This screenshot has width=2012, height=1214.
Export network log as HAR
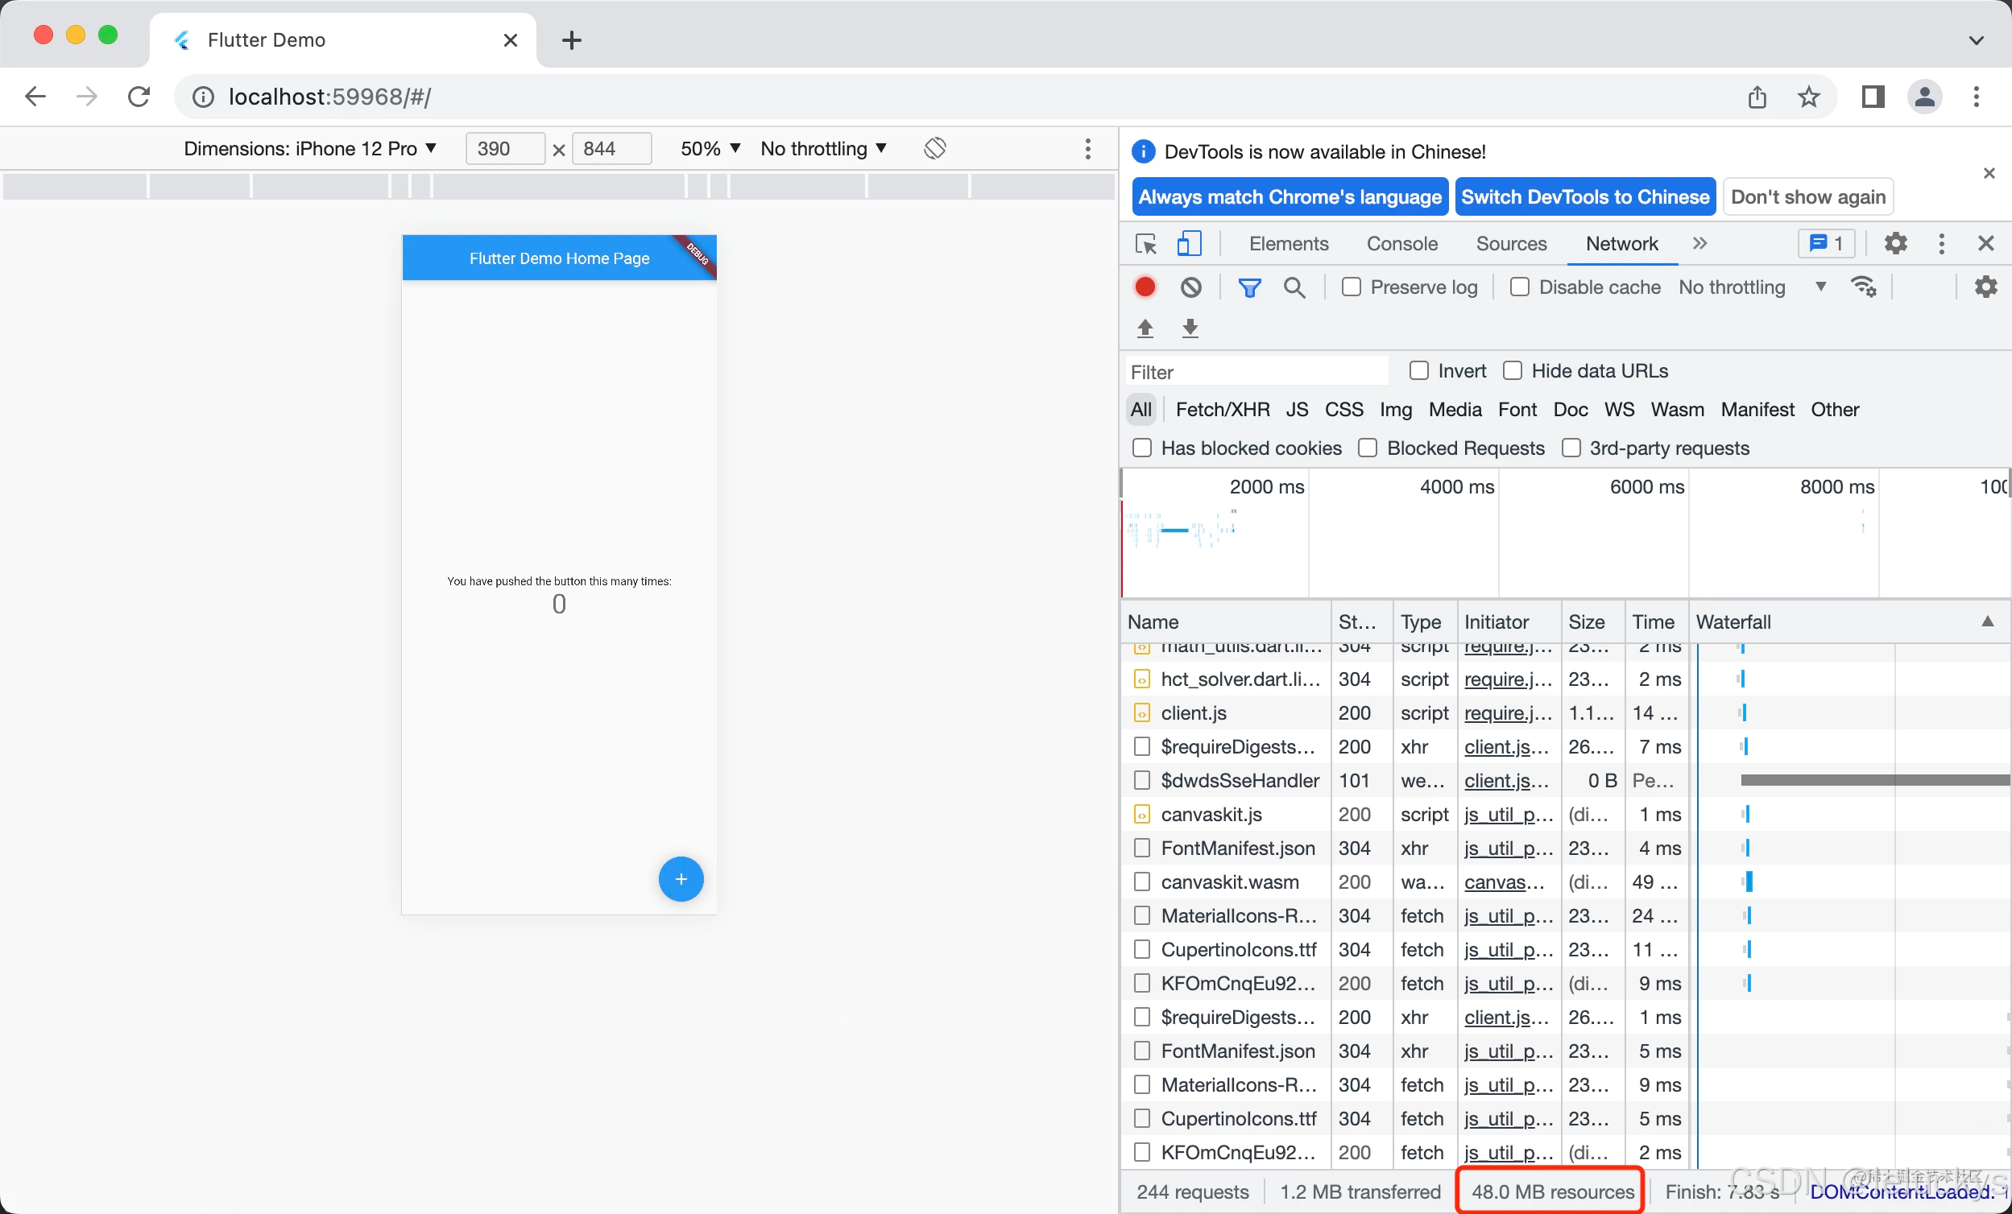pyautogui.click(x=1190, y=328)
